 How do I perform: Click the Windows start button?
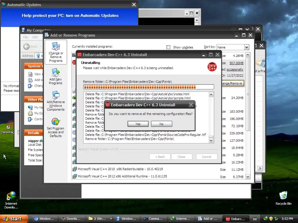pos(14,219)
